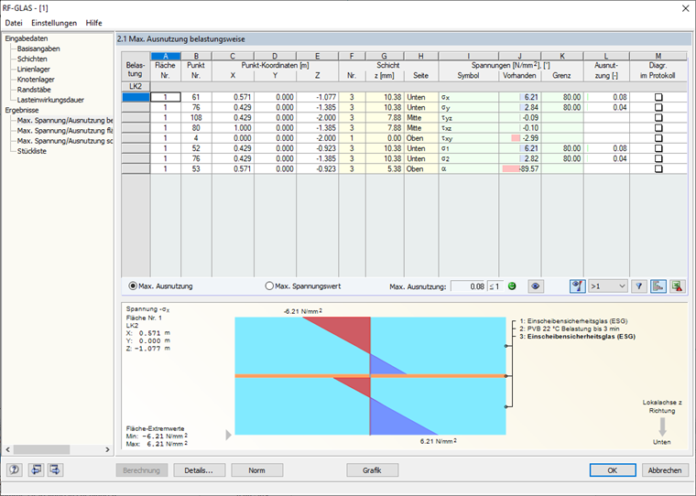The image size is (696, 496).
Task: Click the 1.000 X-coordinate cell
Action: [x=233, y=128]
